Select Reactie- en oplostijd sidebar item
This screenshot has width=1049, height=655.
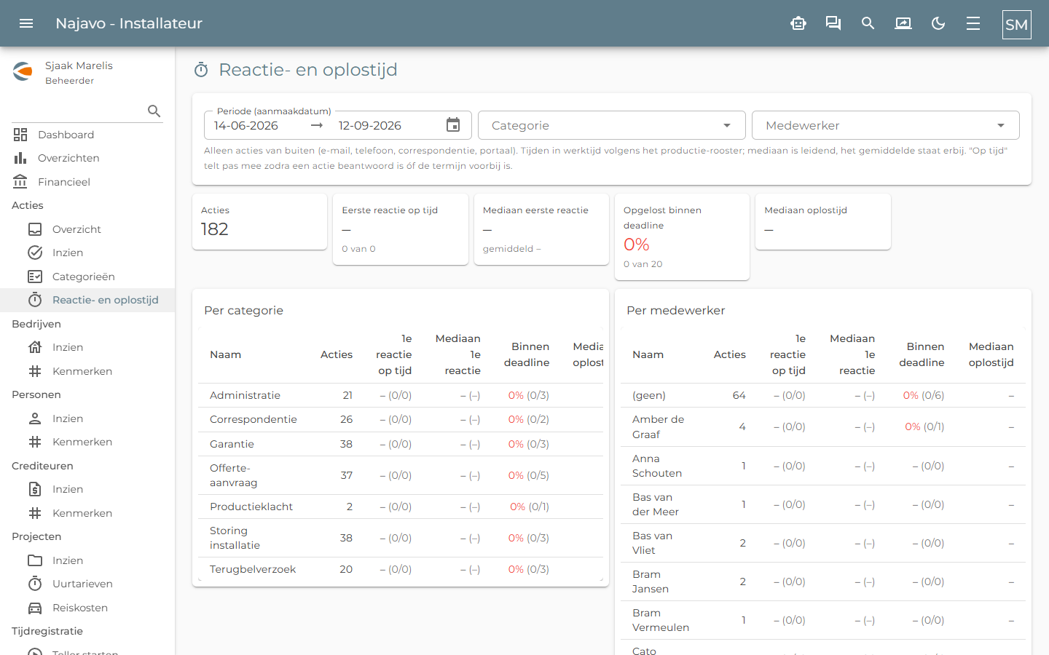point(87,300)
